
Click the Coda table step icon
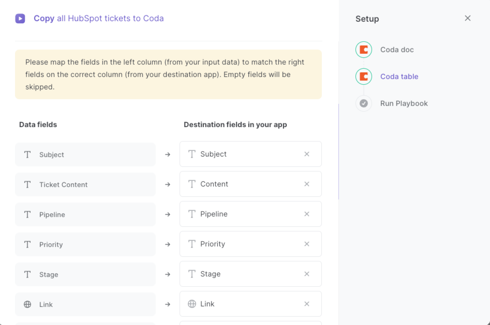[364, 76]
